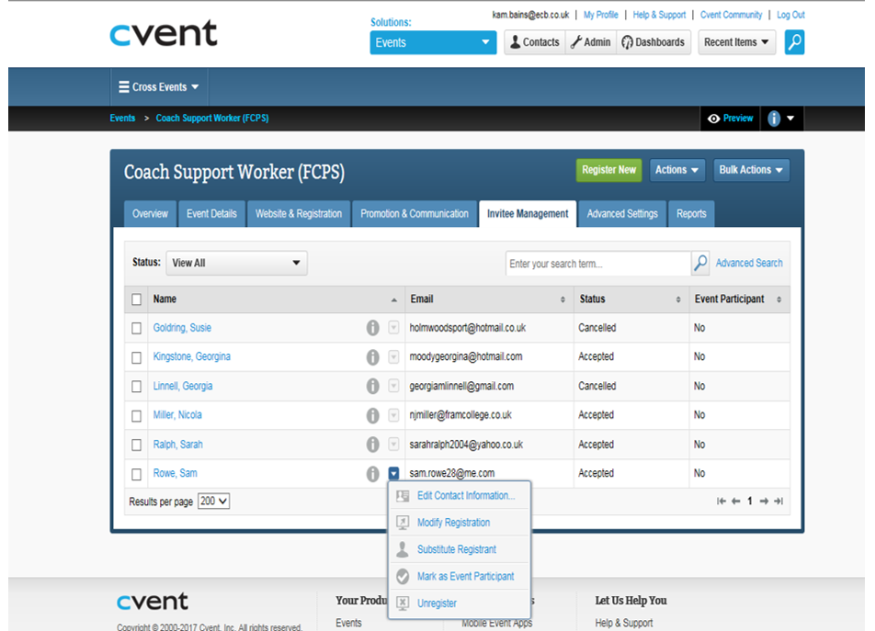Open the Solutions Events dropdown
Screen dimensions: 875x631
(x=433, y=42)
